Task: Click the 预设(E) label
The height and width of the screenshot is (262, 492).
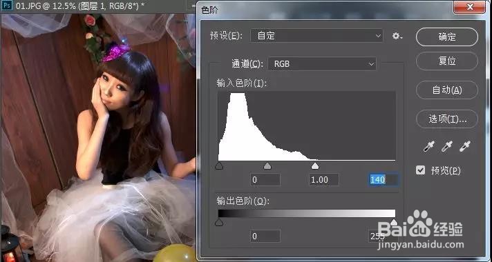Action: tap(226, 36)
